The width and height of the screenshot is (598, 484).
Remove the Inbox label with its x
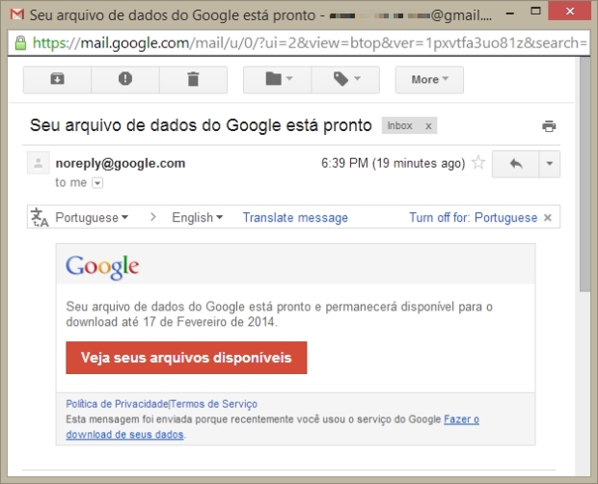point(428,126)
